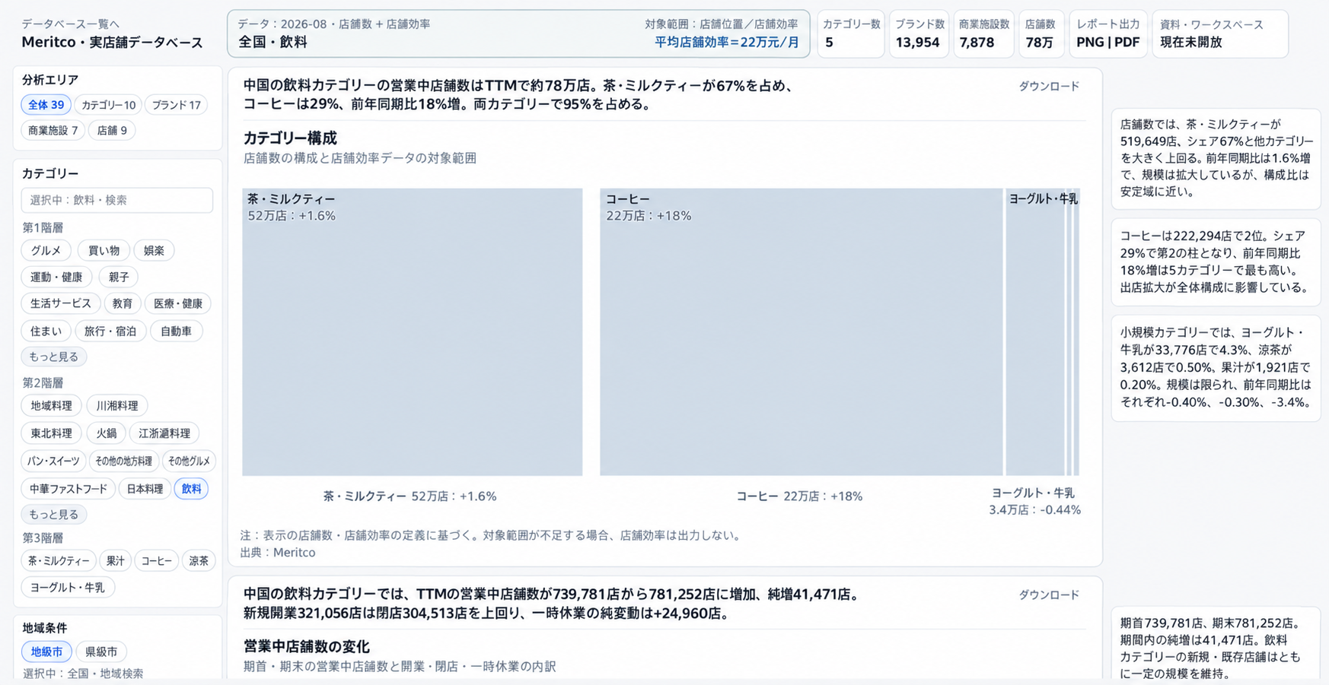Image resolution: width=1329 pixels, height=685 pixels.
Task: Choose the 運動・健康 category chip
Action: [x=56, y=277]
